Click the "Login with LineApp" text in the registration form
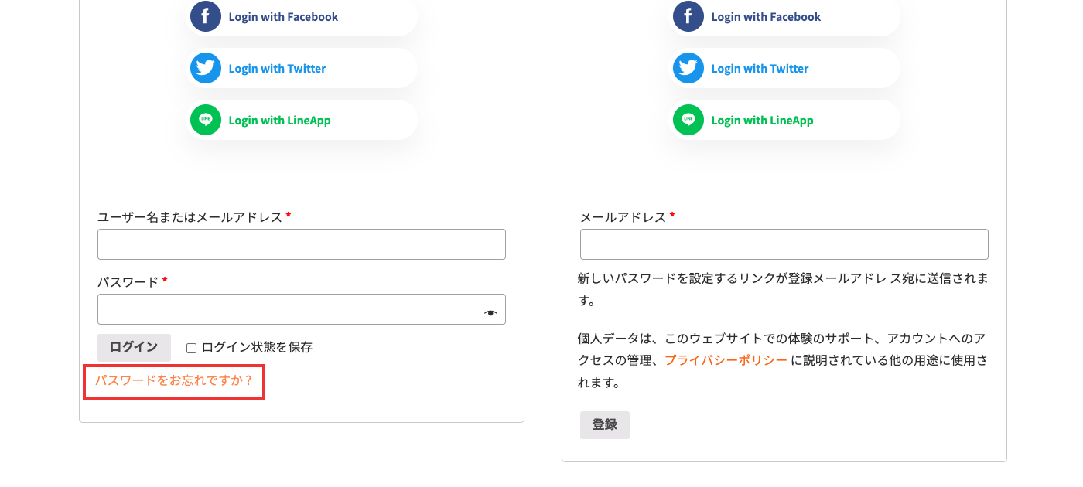The width and height of the screenshot is (1083, 487). 762,120
